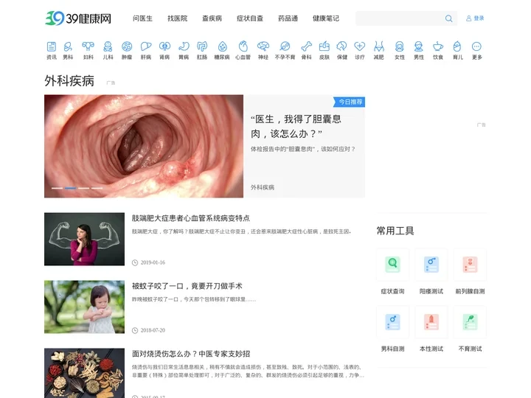This screenshot has width=531, height=398.
Task: Go to the 症状自查 menu item
Action: coord(250,18)
